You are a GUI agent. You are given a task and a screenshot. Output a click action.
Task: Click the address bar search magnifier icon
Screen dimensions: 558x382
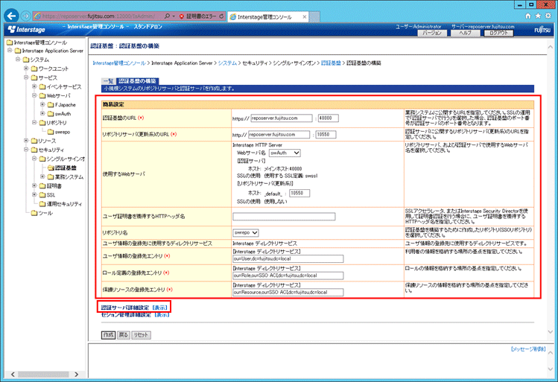click(167, 16)
